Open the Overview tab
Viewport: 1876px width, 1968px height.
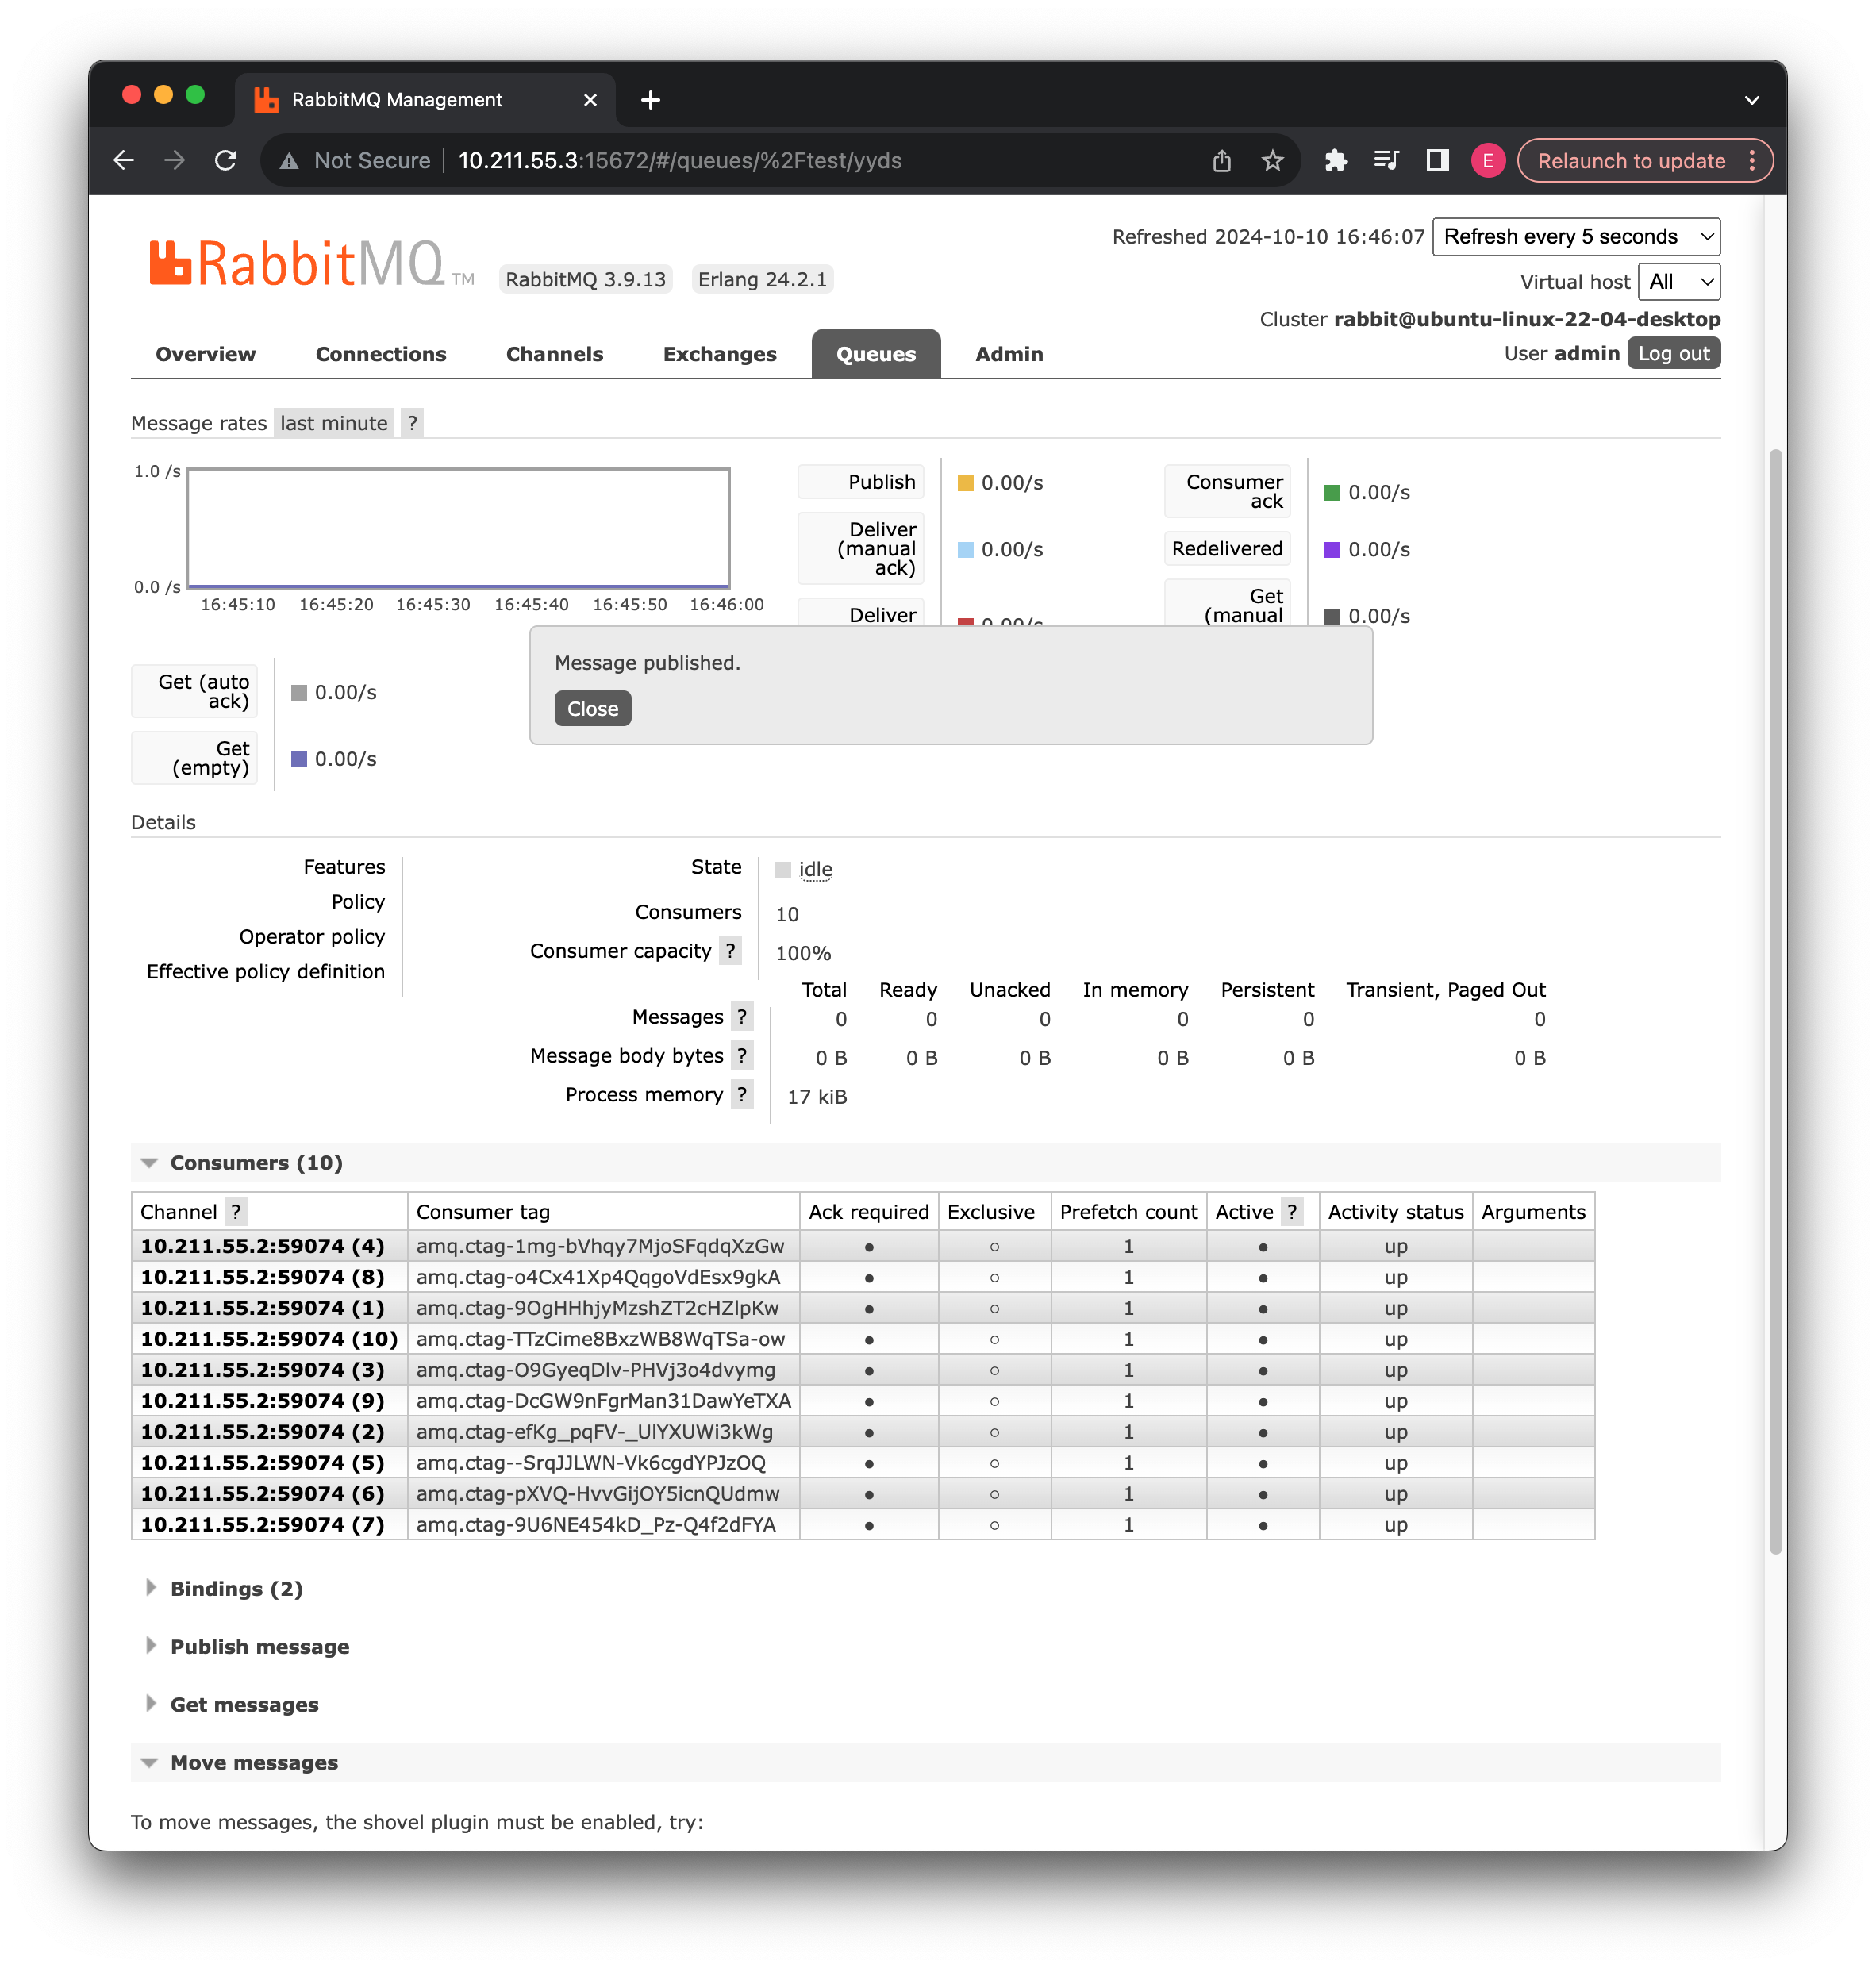205,354
